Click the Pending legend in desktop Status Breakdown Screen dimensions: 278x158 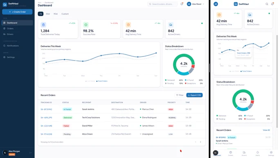click(x=170, y=83)
